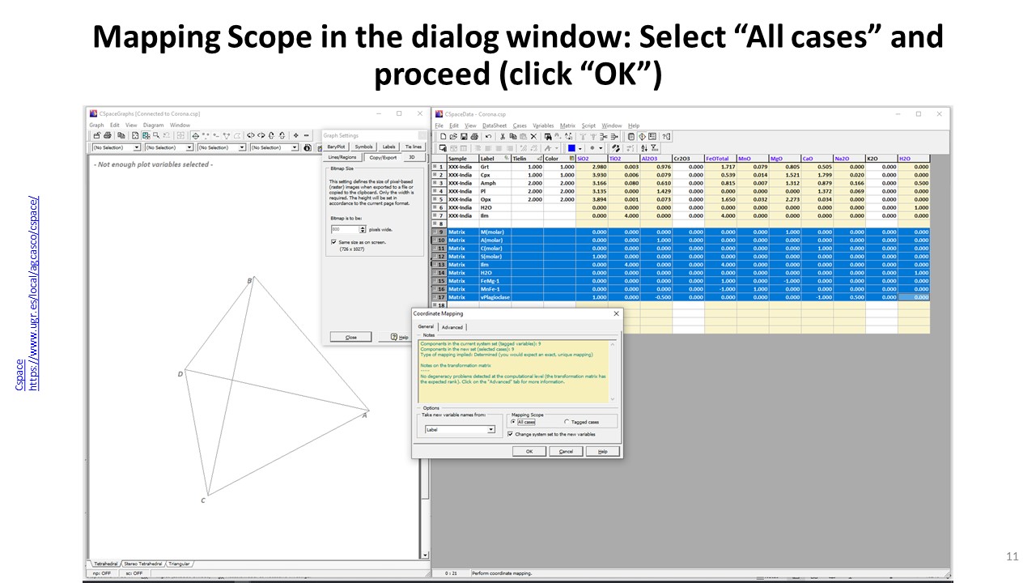Click OK in Coordinate Mapping dialog

[x=529, y=451]
